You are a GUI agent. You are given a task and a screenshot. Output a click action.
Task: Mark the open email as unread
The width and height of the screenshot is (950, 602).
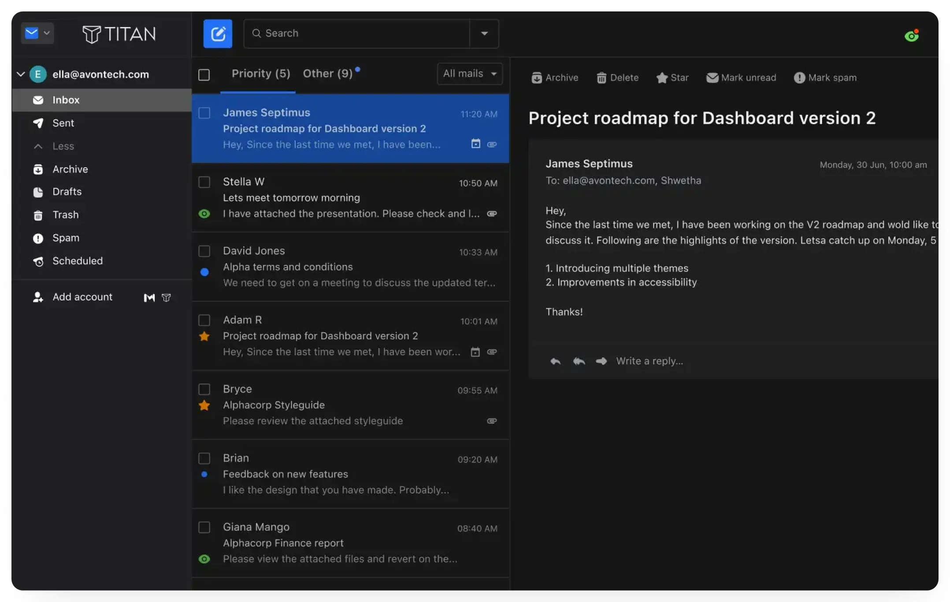(x=741, y=78)
